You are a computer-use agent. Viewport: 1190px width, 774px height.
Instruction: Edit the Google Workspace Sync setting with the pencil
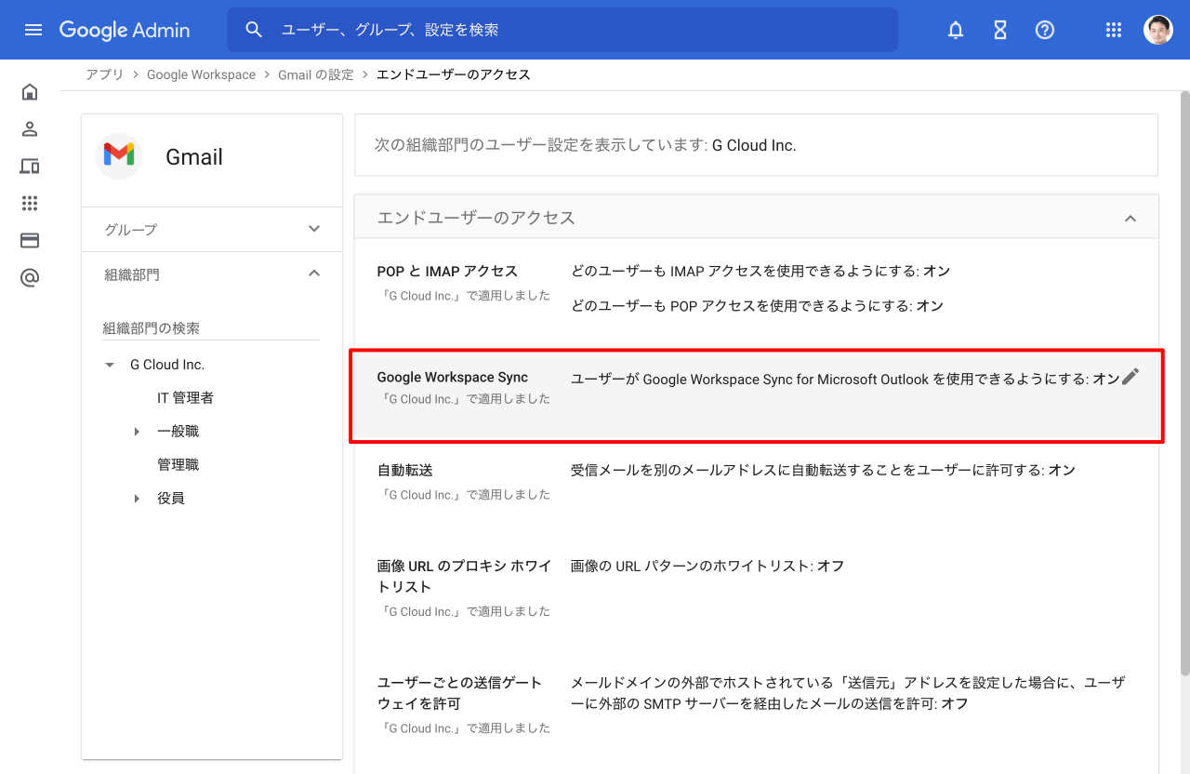coord(1130,377)
